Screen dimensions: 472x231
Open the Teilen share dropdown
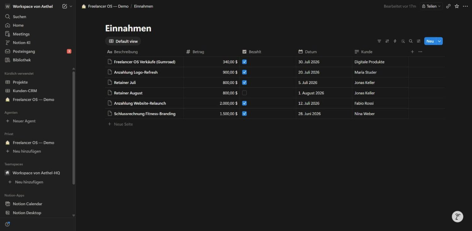point(431,6)
